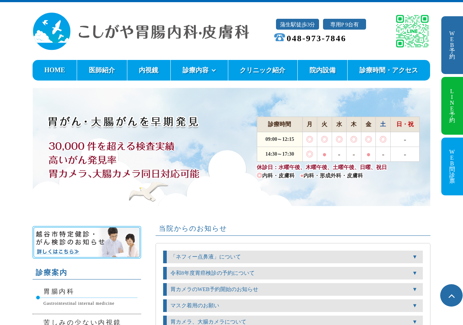Screen dimensions: 463x325
Task: Expand the 胃カメラ、大腸カメラについて notice
Action: [293, 321]
